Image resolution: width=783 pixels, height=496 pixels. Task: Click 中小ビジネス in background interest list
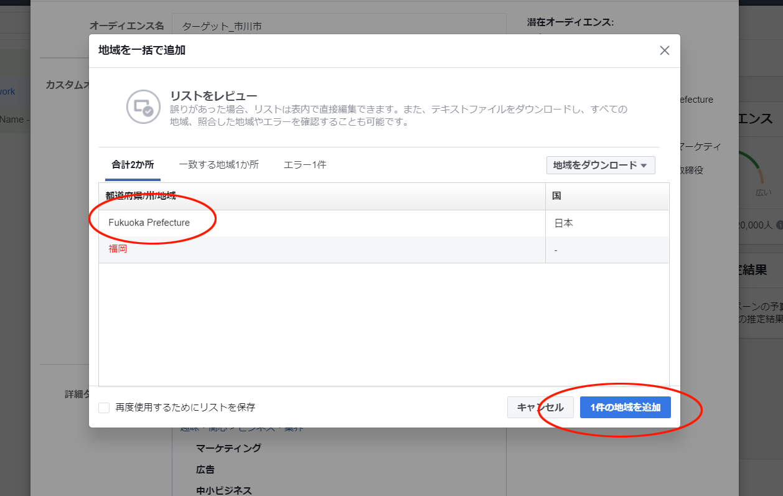(x=224, y=490)
